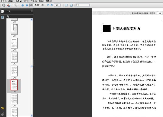Click the zoom out minus button
The height and width of the screenshot is (117, 163).
[48, 5]
